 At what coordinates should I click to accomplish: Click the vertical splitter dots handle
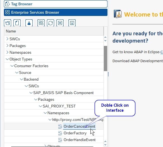108,74
